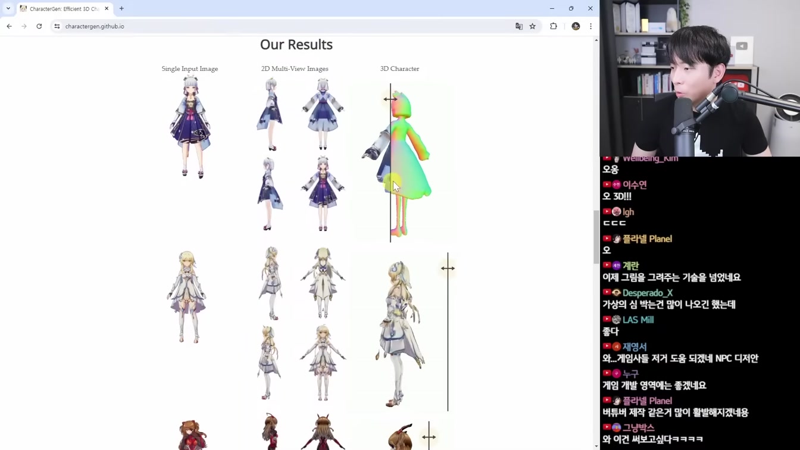Click the bottom-right multi-view image of the first character

click(x=323, y=193)
